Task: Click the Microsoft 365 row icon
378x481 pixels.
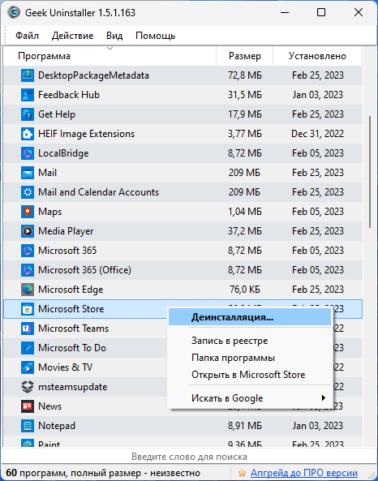Action: pos(28,251)
